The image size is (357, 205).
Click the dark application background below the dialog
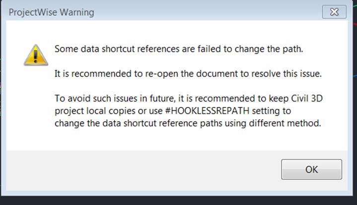pos(179,201)
